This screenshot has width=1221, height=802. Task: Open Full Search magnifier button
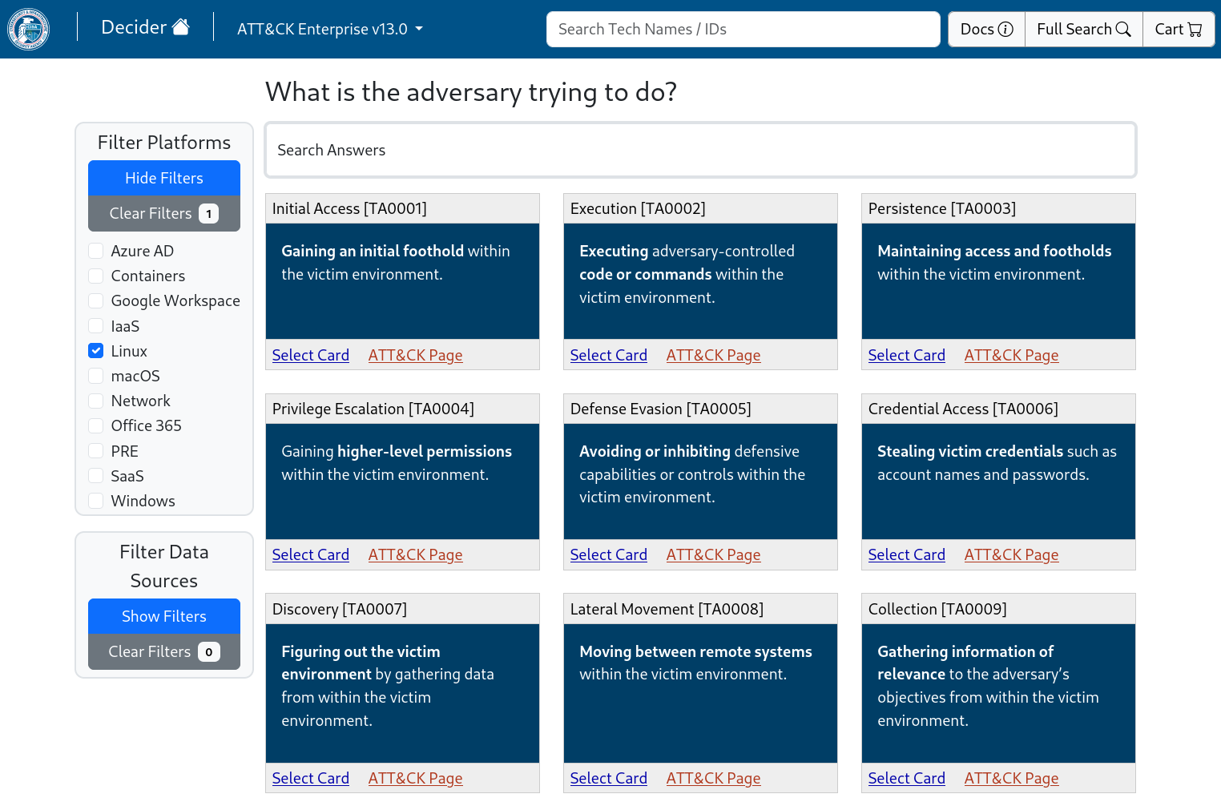point(1083,30)
